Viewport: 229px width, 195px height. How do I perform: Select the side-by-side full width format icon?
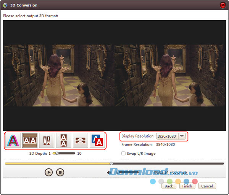[x=30, y=141]
